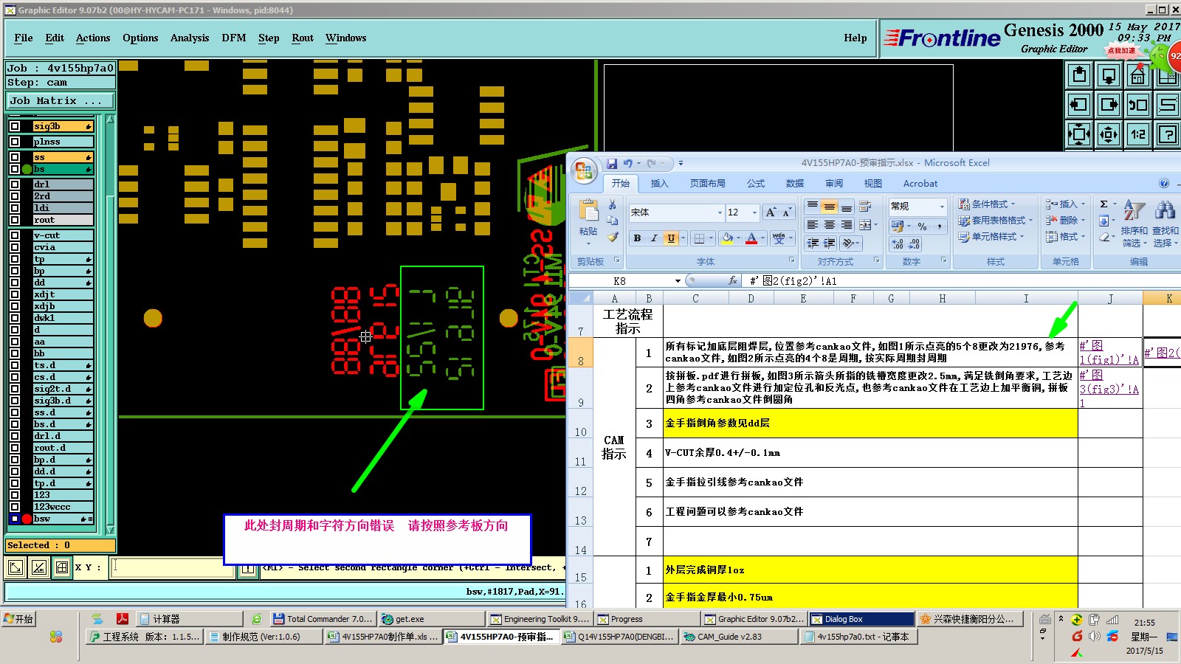Click the Excel help question-mark icon
Viewport: 1181px width, 664px height.
tap(1164, 183)
